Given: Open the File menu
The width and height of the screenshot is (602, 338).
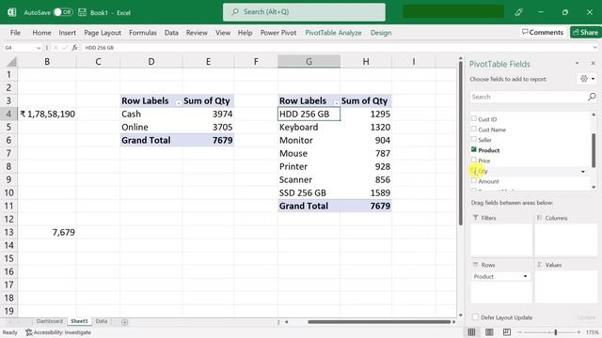Looking at the screenshot, I should coord(15,33).
